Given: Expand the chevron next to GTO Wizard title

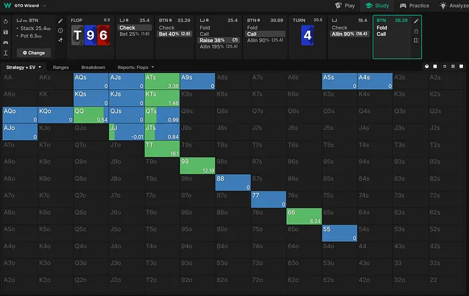Looking at the screenshot, I should pyautogui.click(x=44, y=5).
